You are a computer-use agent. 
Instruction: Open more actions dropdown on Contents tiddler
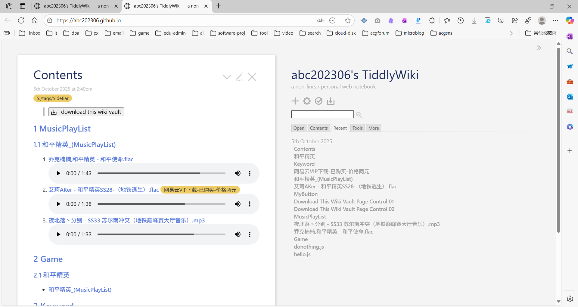[227, 77]
